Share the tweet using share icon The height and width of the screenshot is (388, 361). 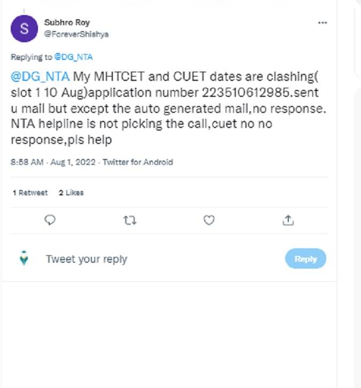288,220
